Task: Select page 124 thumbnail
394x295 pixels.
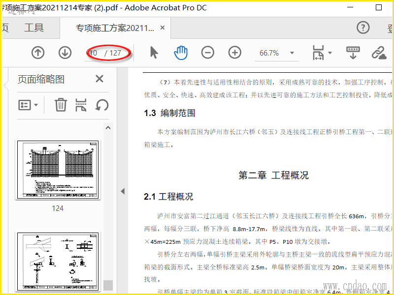Action: (x=58, y=170)
